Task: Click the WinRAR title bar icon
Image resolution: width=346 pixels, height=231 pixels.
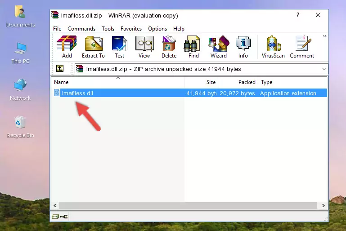Action: [55, 15]
